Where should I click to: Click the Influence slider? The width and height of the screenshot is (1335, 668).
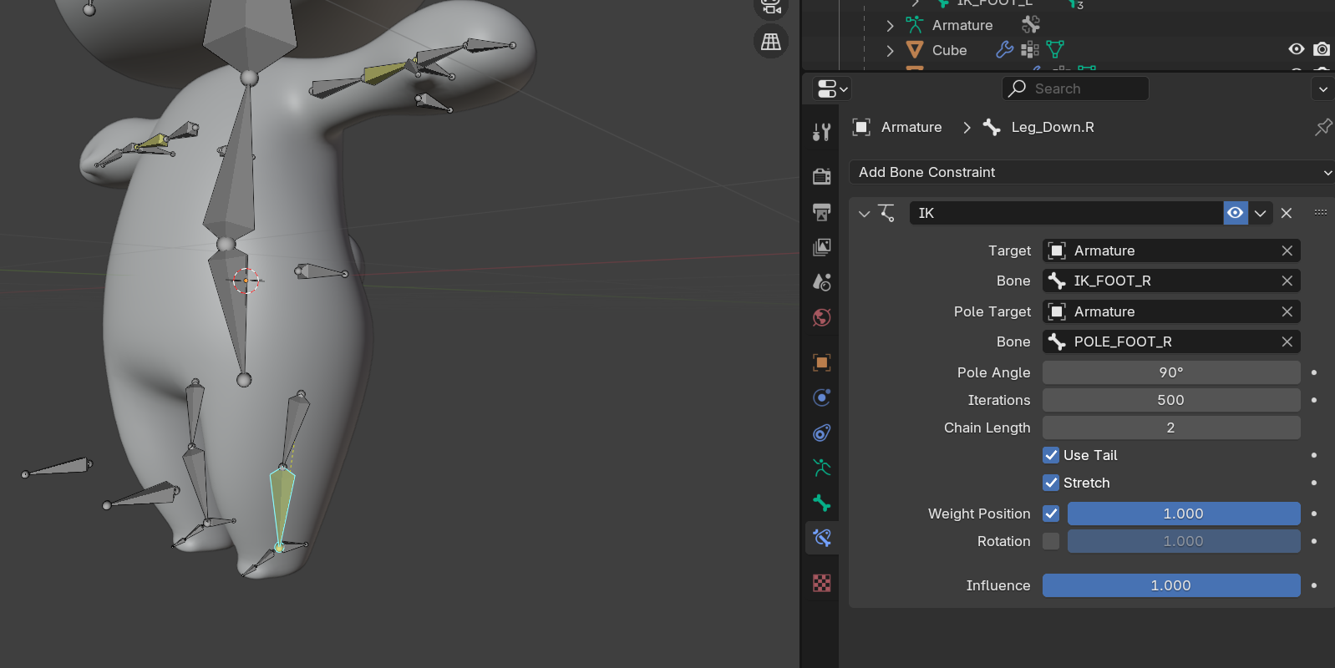click(x=1170, y=585)
